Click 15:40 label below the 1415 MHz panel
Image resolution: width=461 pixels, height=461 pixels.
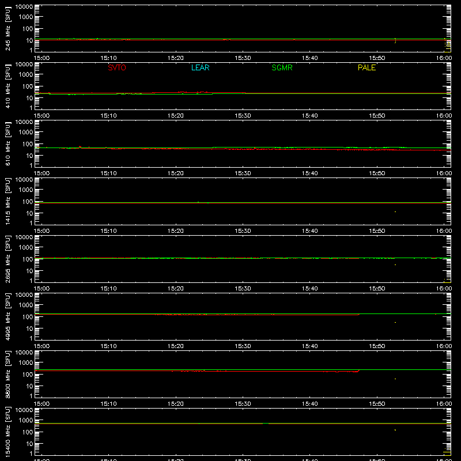(309, 231)
